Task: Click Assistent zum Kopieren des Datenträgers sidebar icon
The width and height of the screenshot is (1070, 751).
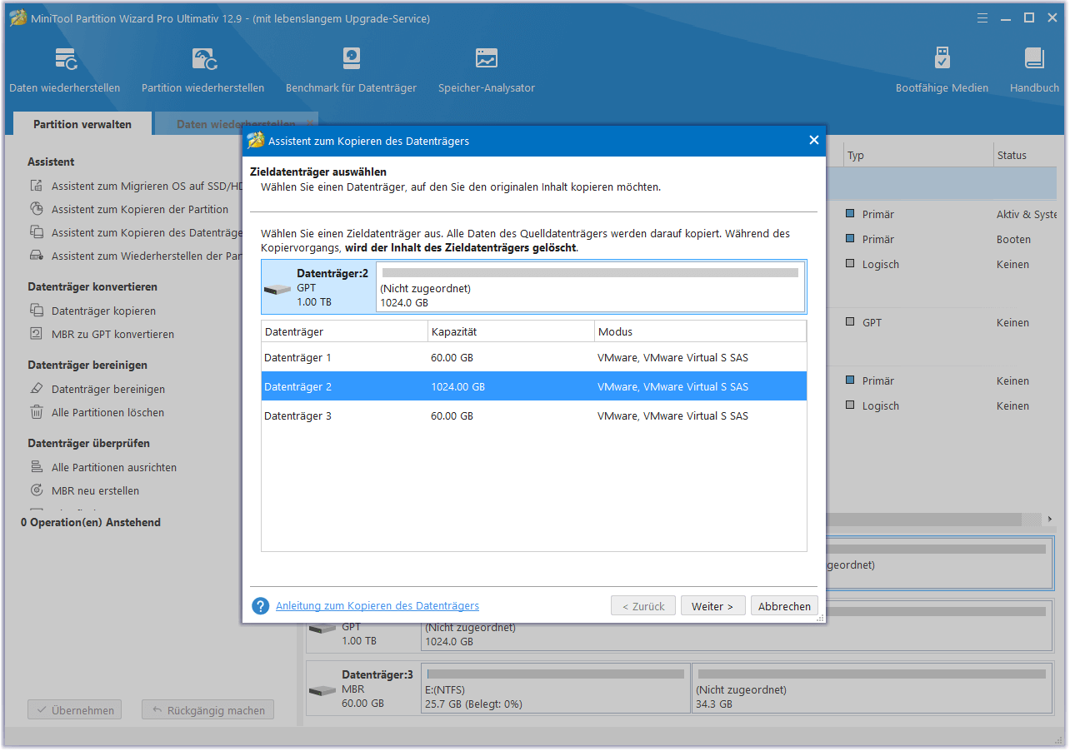Action: 37,232
